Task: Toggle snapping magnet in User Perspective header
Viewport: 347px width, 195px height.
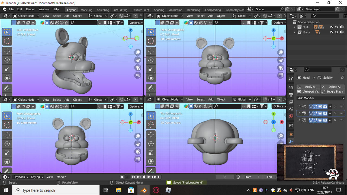Action: pyautogui.click(x=121, y=16)
